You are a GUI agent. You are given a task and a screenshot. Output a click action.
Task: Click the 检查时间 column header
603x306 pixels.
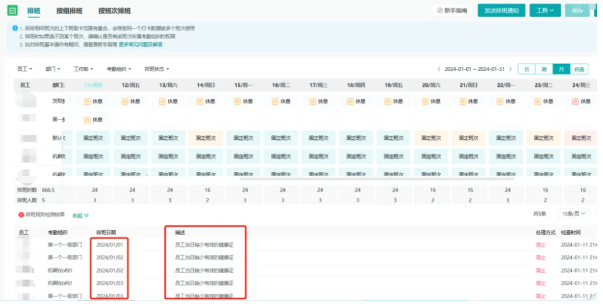pyautogui.click(x=571, y=232)
